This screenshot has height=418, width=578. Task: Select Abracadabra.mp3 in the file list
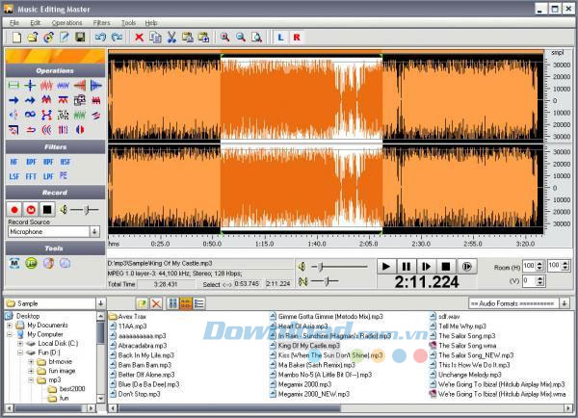[143, 346]
